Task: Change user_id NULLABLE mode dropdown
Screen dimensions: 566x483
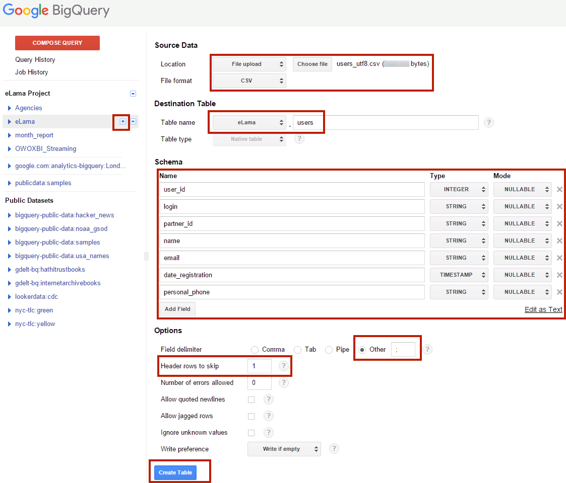Action: point(522,190)
